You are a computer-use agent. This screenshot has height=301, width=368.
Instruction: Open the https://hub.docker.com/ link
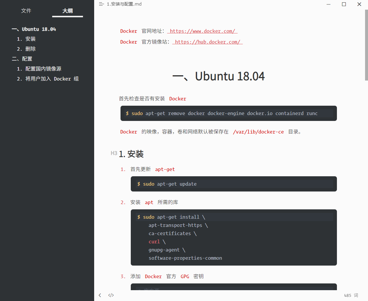coord(208,42)
